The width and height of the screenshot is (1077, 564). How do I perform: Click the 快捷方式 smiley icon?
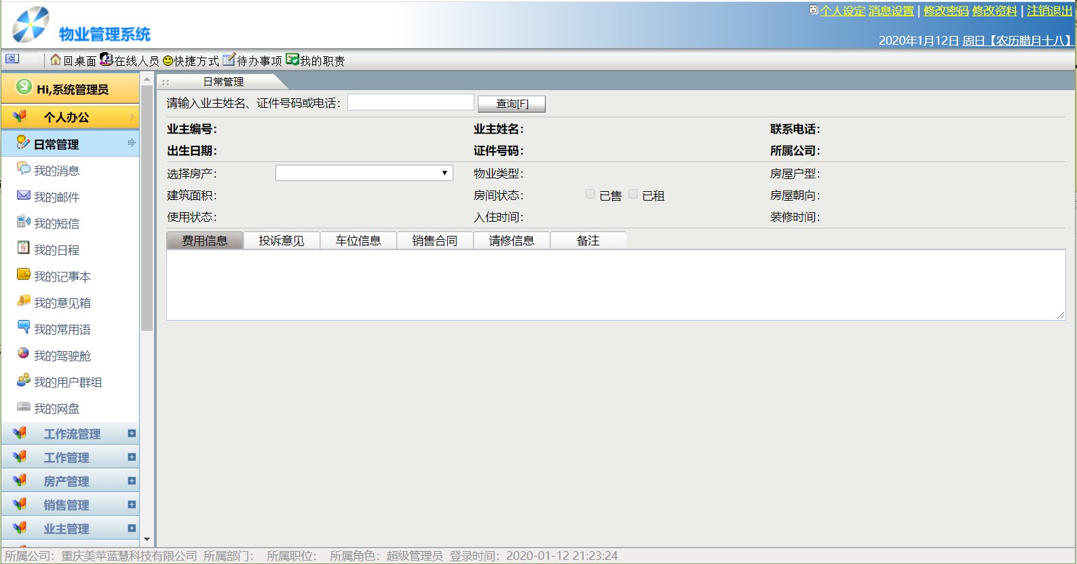click(168, 61)
